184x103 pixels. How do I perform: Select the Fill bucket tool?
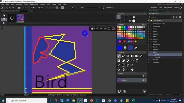[x=128, y=56]
